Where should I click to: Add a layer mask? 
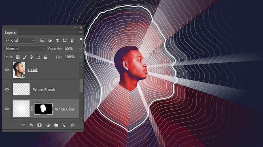[39, 125]
